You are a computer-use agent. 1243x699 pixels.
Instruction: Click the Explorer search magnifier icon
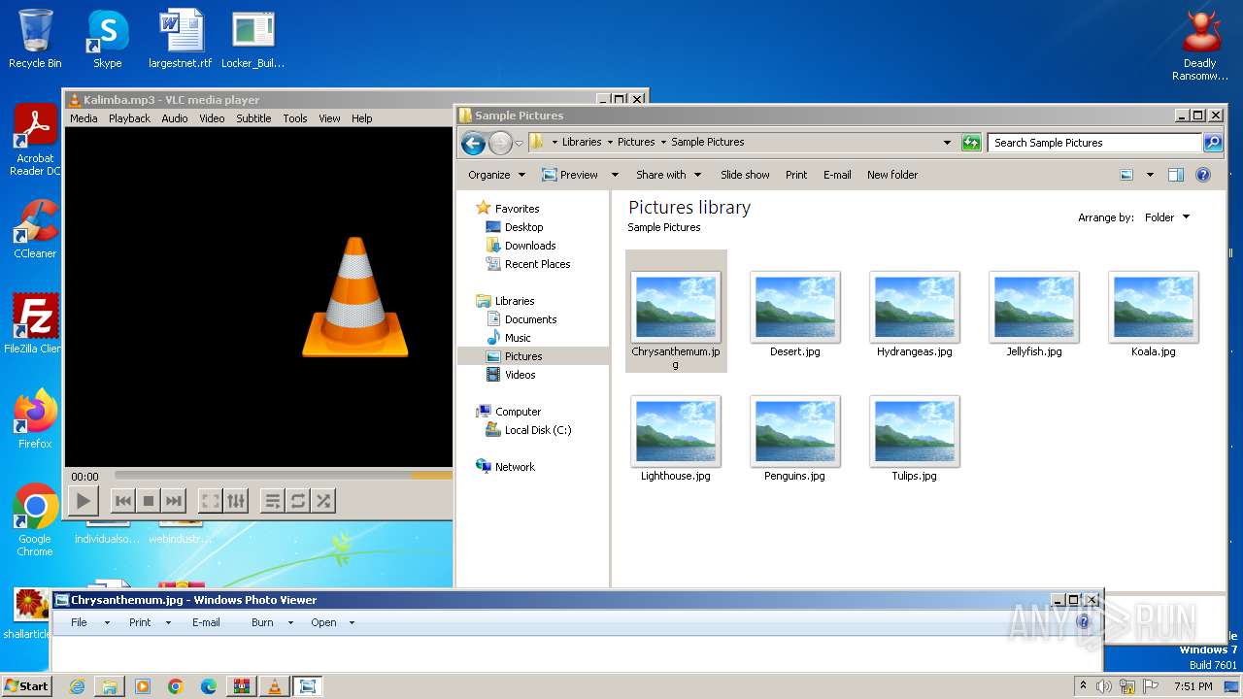click(1212, 143)
